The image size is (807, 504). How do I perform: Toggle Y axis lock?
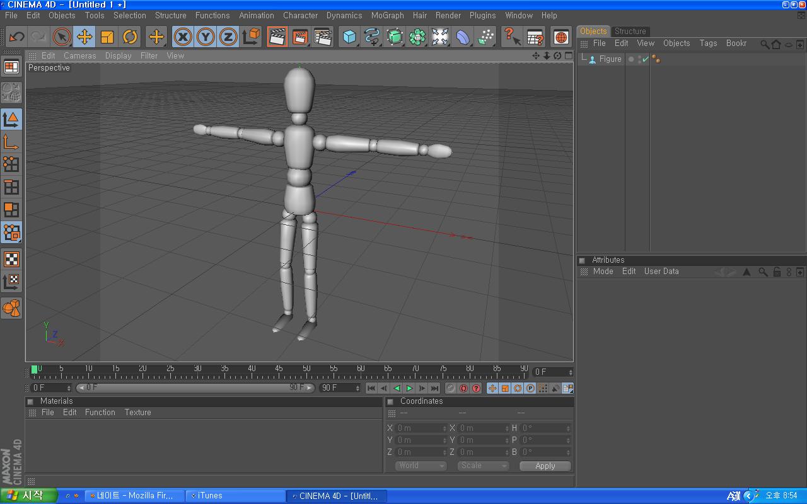(206, 37)
